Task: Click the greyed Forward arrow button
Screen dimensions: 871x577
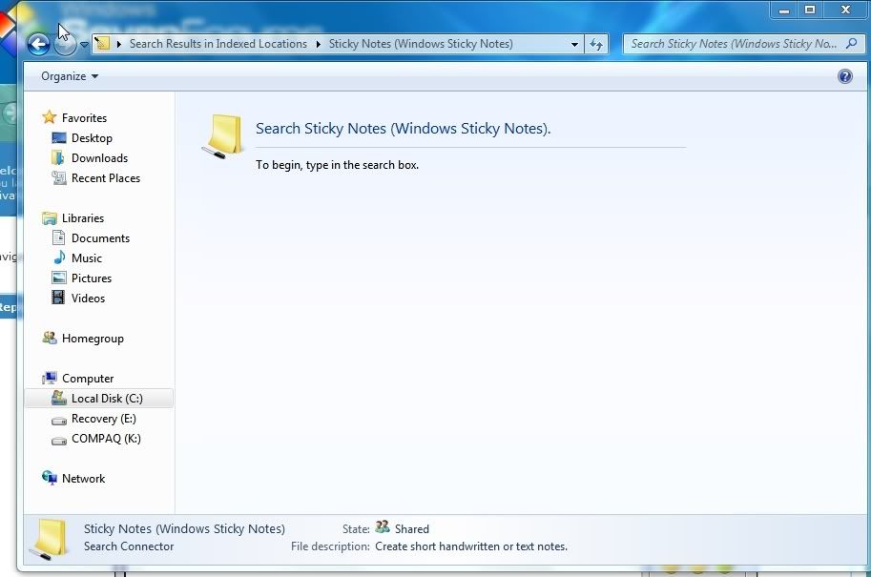Action: coord(66,45)
